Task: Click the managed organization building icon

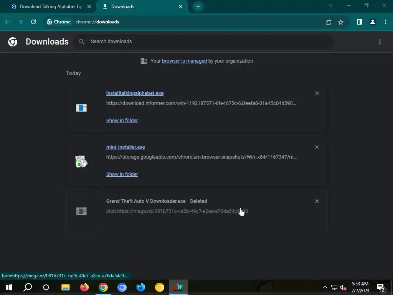Action: (144, 61)
